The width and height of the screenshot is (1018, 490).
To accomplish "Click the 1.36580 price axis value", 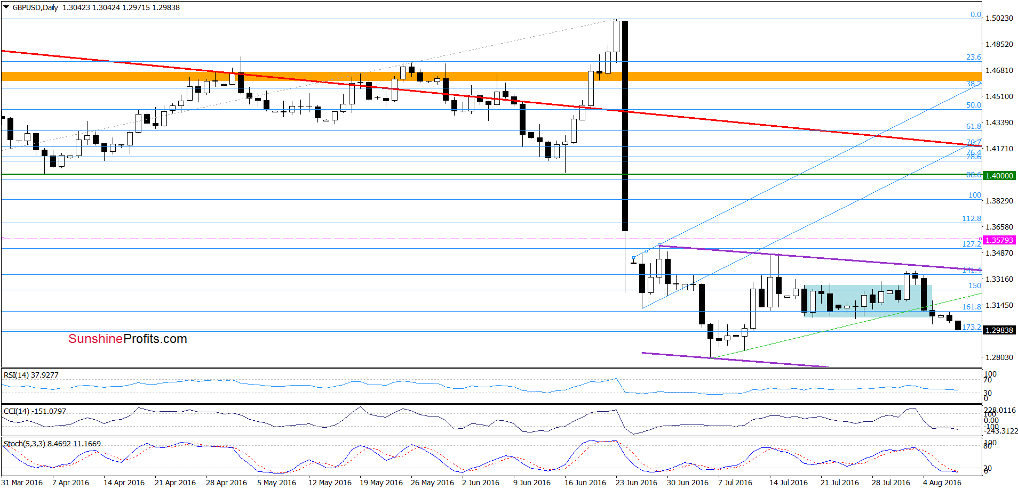I will click(x=999, y=227).
